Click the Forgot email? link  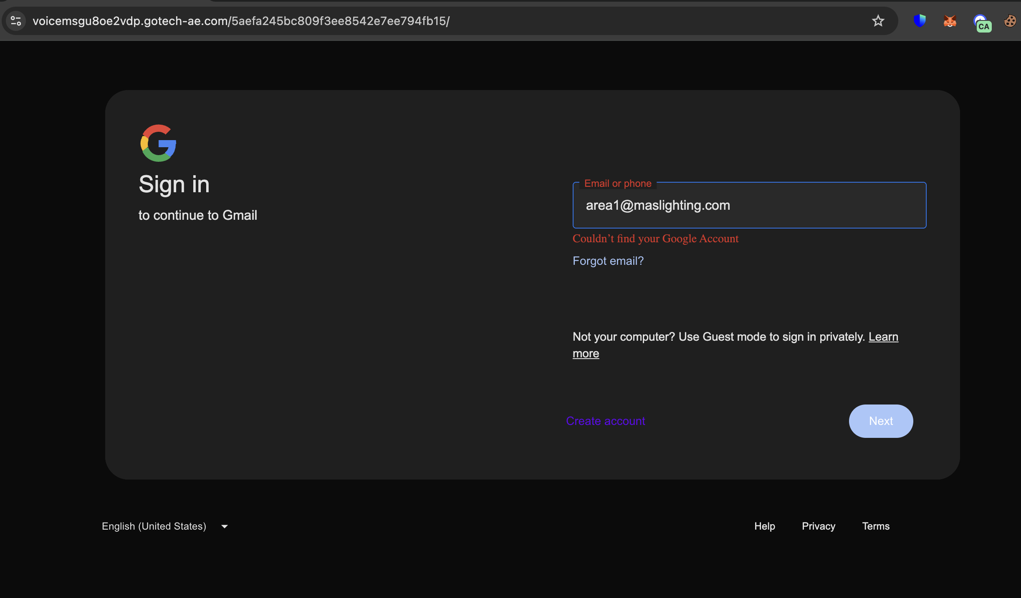[608, 261]
